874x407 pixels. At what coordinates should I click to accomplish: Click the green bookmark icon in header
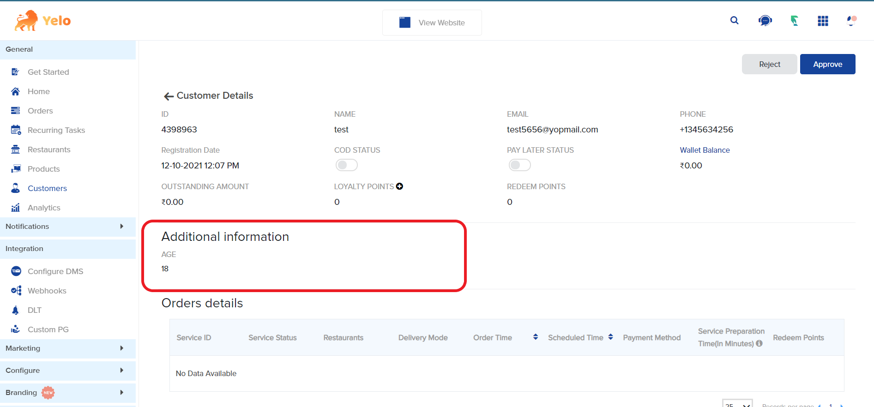(x=794, y=21)
